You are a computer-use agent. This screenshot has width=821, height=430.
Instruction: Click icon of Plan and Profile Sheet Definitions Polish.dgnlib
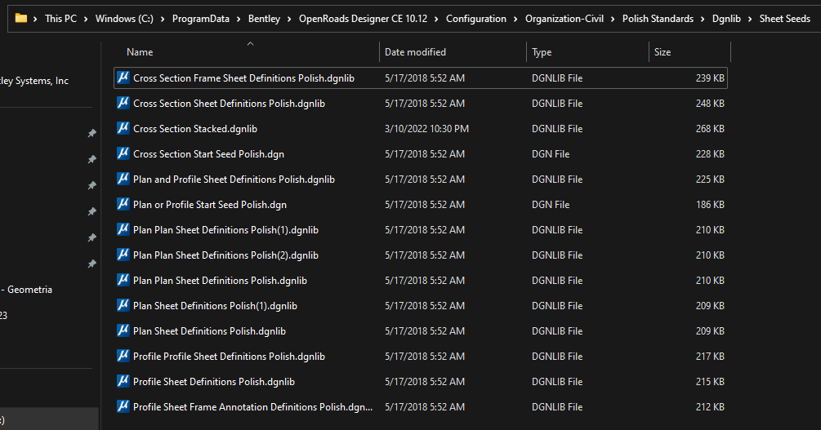pyautogui.click(x=123, y=179)
